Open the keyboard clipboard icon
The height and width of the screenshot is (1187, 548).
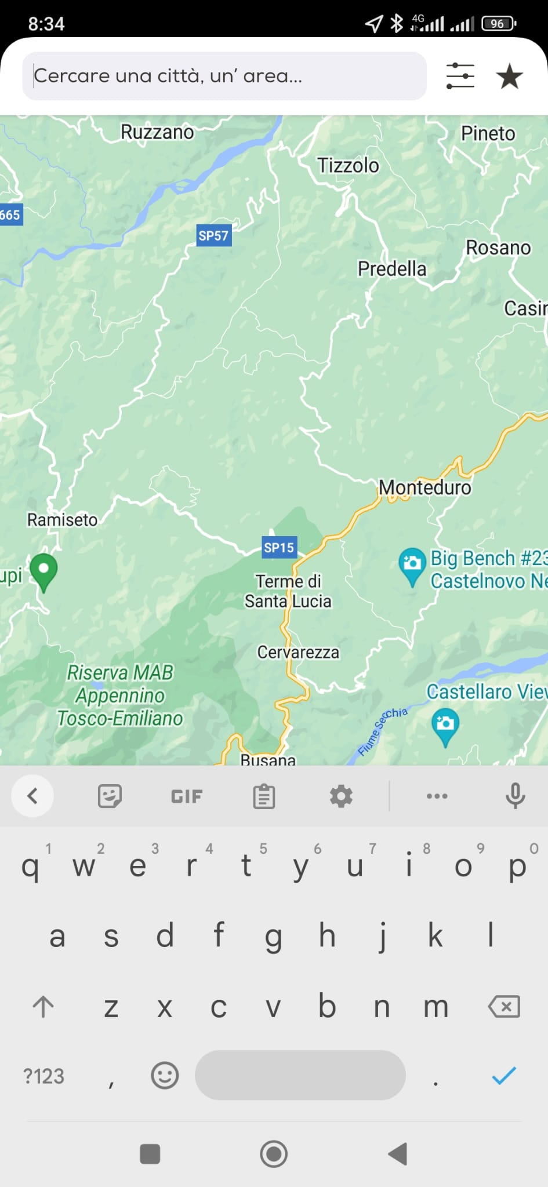click(264, 796)
